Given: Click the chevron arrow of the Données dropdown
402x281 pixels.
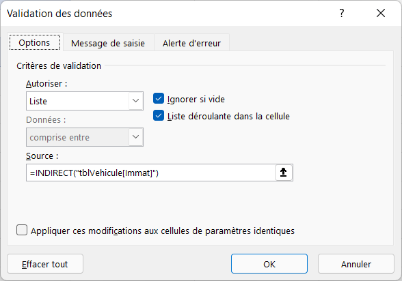Looking at the screenshot, I should pyautogui.click(x=135, y=137).
